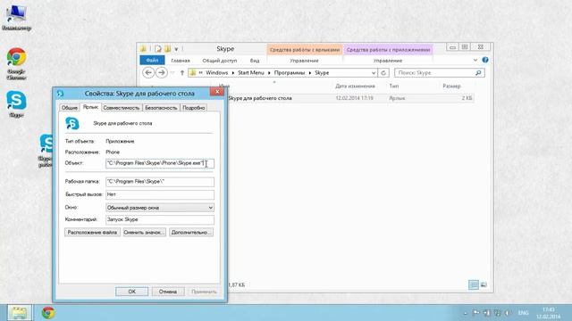This screenshot has height=321, width=572.
Task: Go back in Explorer navigation
Action: click(x=148, y=73)
